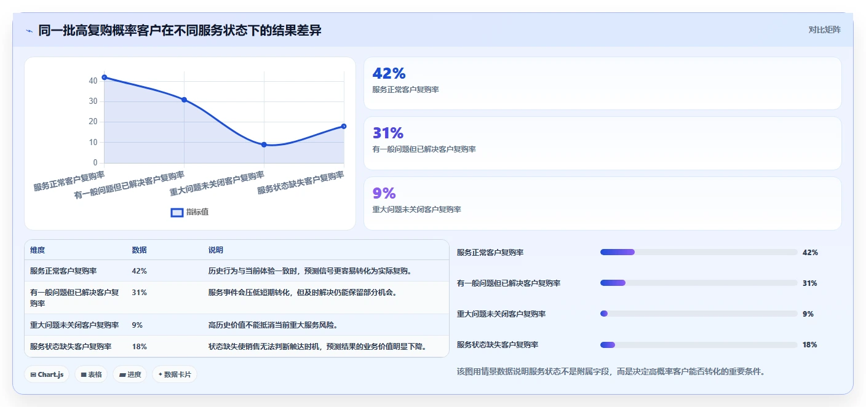Click the 服务状态缺失客户复购率 progress bar

tap(699, 344)
